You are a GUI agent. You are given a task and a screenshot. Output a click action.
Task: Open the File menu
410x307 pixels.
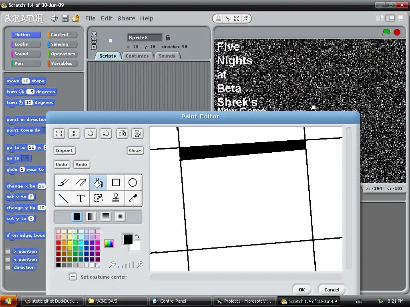(90, 18)
